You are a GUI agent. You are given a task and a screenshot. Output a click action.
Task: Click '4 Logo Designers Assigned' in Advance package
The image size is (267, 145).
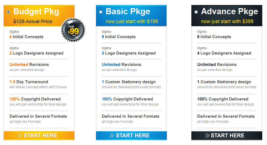224,53
